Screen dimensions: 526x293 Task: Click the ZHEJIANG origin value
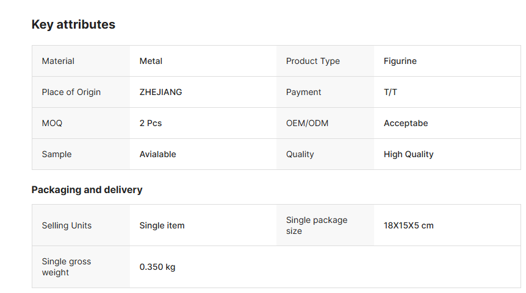click(x=160, y=92)
